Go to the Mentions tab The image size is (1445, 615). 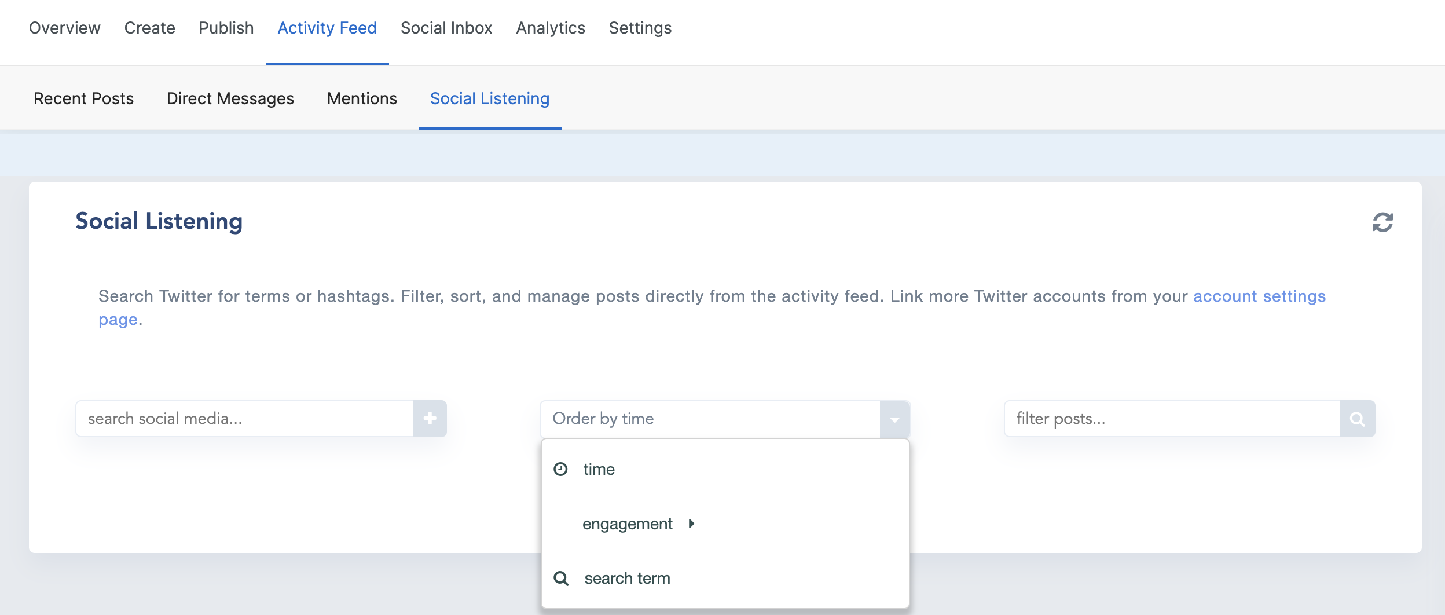pyautogui.click(x=362, y=98)
